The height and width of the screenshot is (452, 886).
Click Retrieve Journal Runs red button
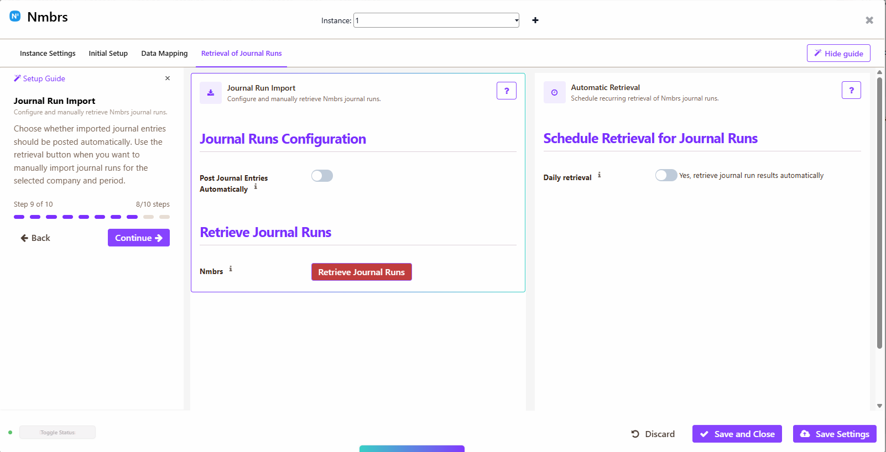point(362,272)
